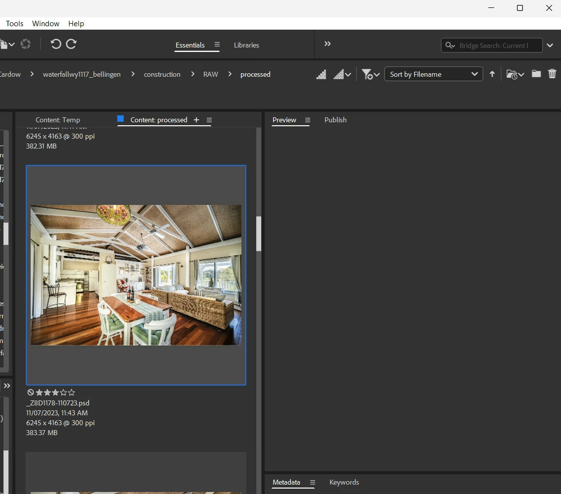Select the Content: processed tab
561x494 pixels.
pyautogui.click(x=159, y=120)
